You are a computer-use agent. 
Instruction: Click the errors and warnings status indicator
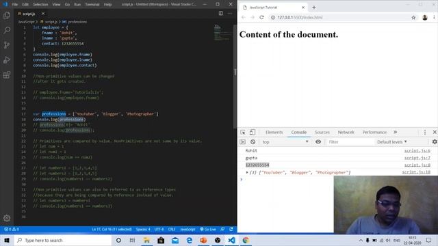(12, 230)
